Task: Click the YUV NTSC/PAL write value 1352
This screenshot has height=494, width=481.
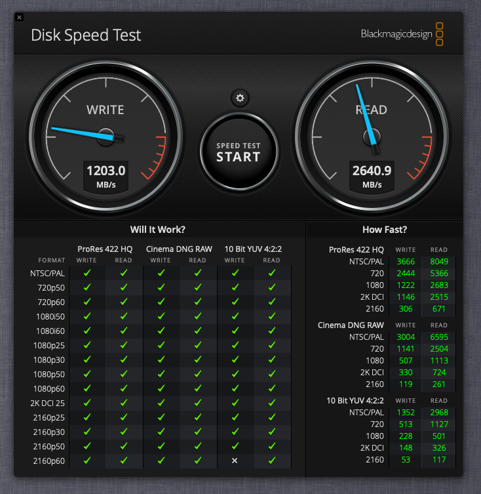Action: (x=406, y=413)
